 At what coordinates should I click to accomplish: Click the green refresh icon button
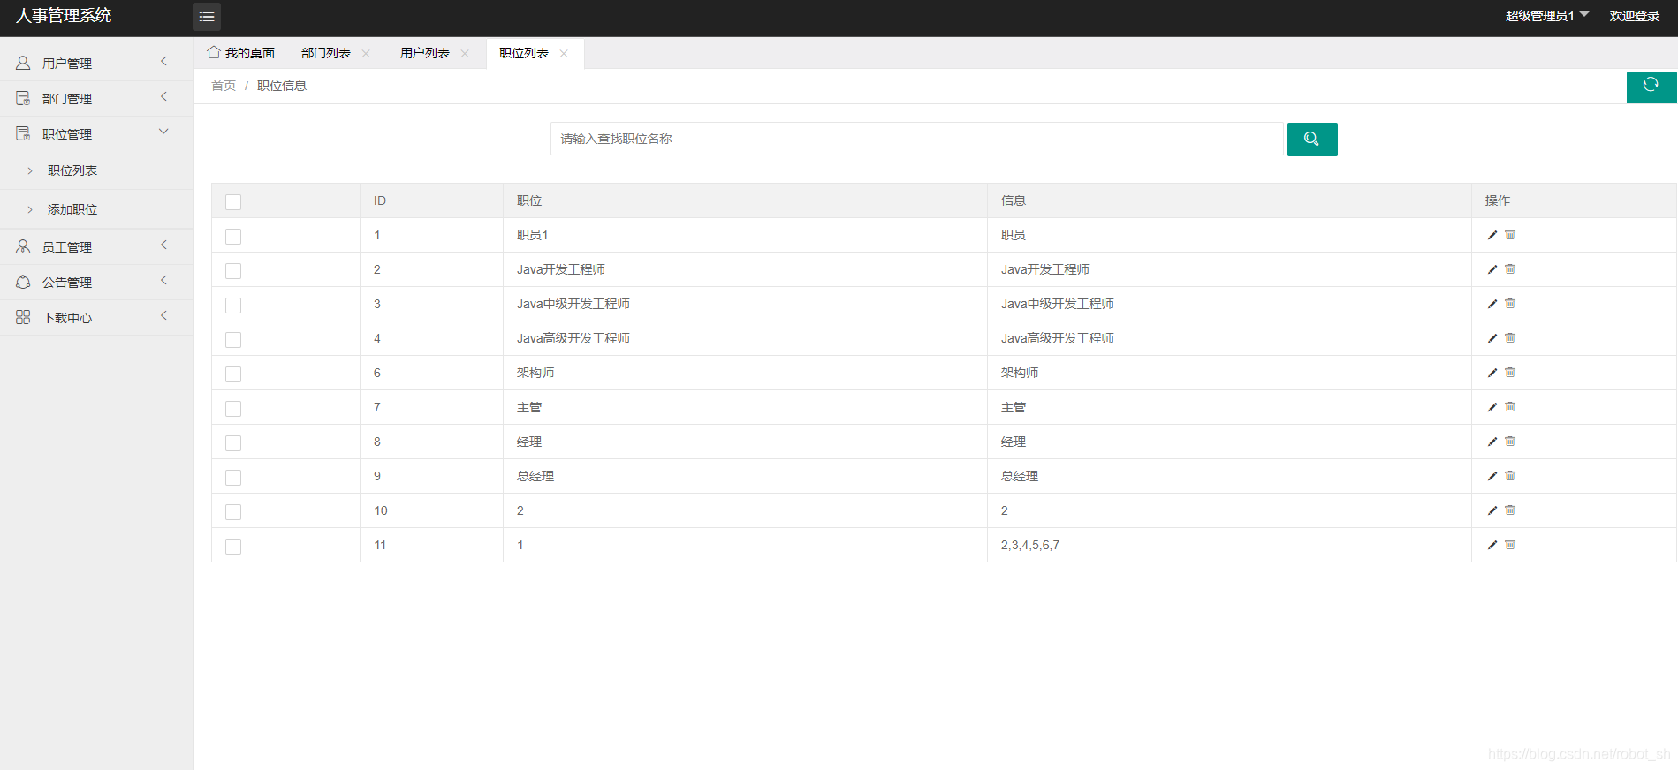[x=1651, y=86]
